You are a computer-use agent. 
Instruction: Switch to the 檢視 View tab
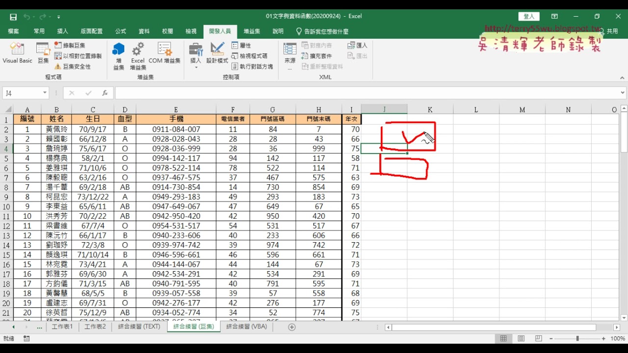pyautogui.click(x=191, y=31)
